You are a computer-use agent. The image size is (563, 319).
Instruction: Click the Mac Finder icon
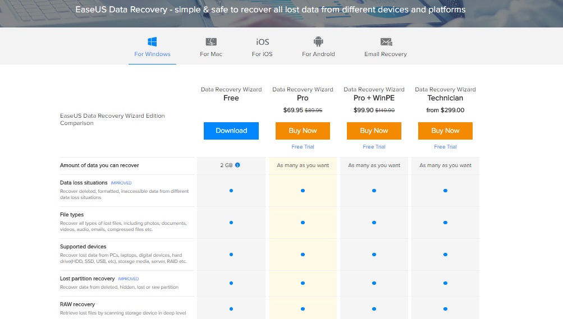tap(210, 42)
